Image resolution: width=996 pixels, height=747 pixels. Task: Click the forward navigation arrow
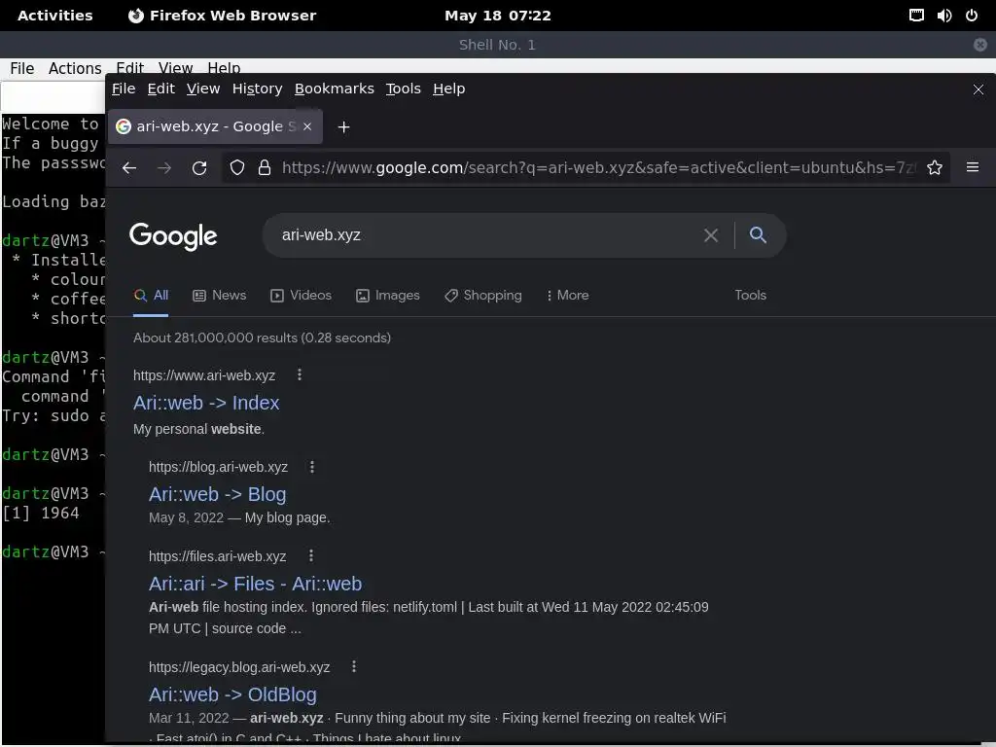coord(164,167)
